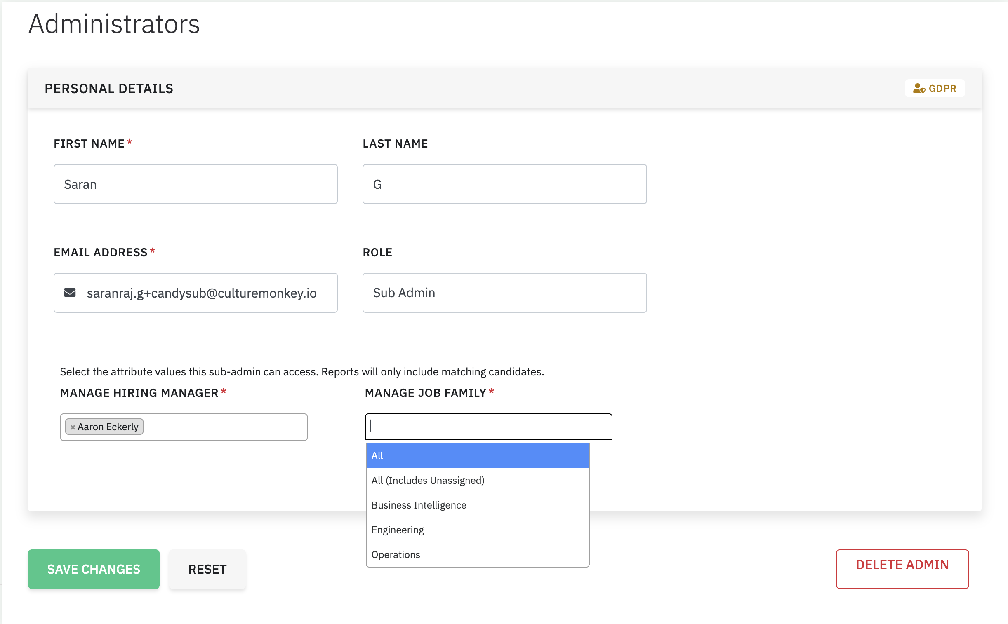Pick Engineering from the dropdown list
The height and width of the screenshot is (624, 1008).
pos(477,530)
